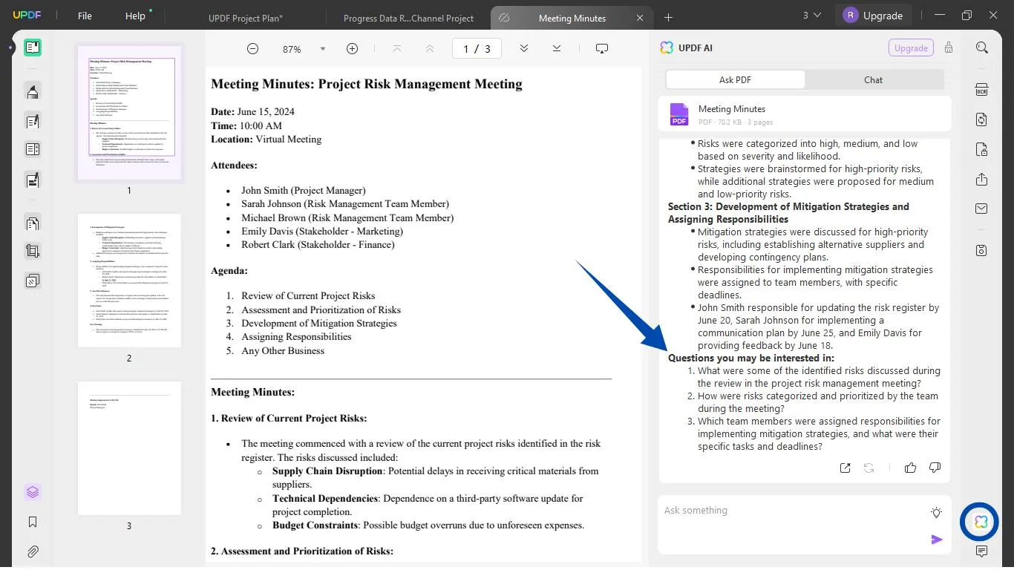
Task: Zoom out of the document
Action: tap(252, 49)
